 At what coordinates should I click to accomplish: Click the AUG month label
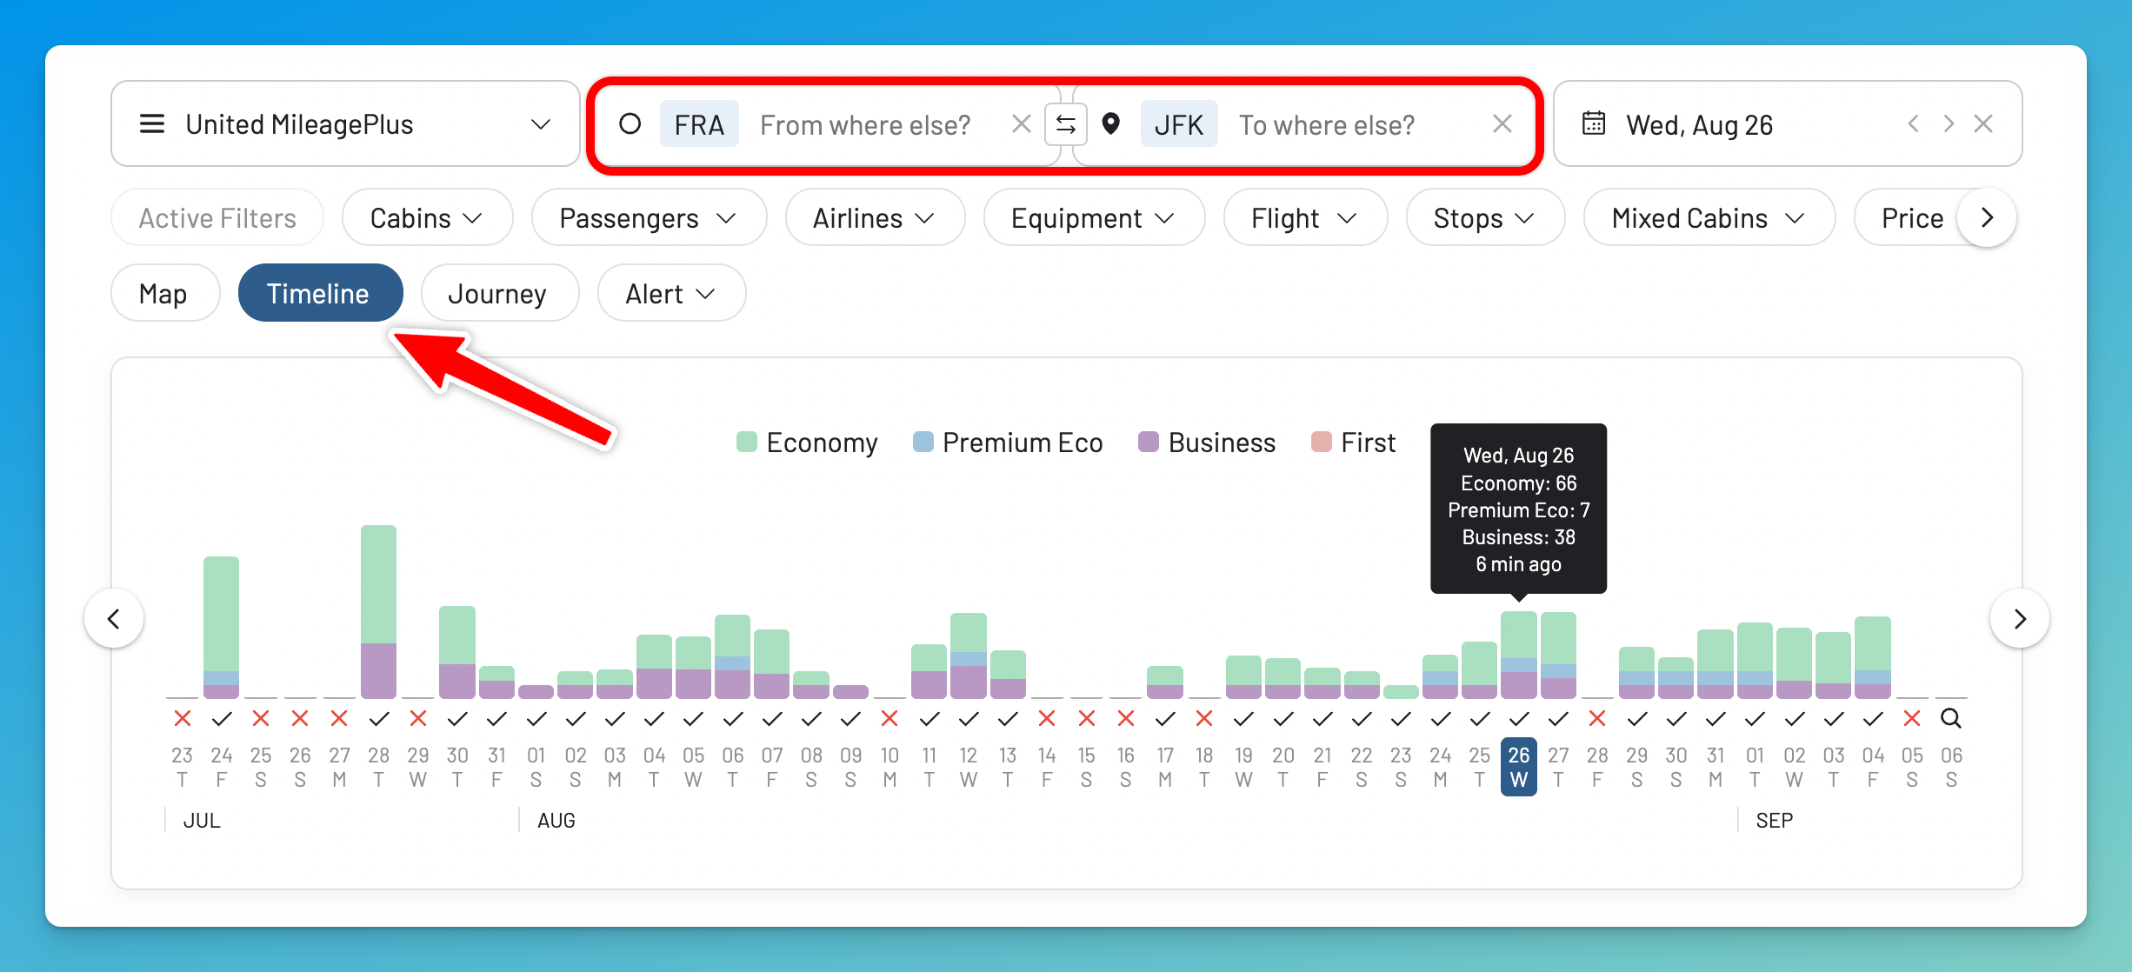[x=556, y=821]
